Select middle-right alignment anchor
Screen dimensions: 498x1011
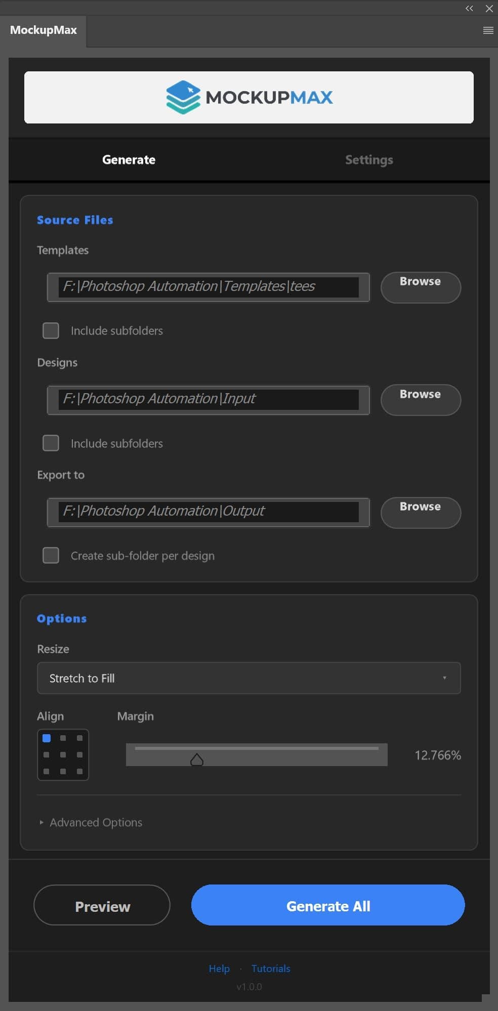79,754
